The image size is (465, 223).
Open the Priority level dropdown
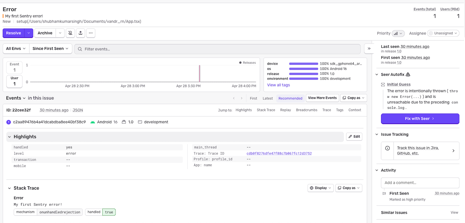coord(398,34)
